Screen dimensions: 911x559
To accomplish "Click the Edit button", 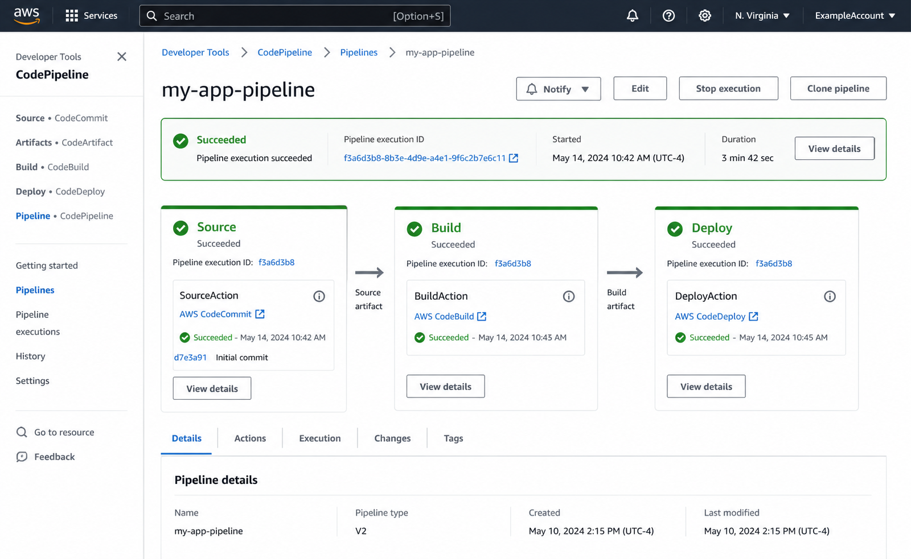I will (640, 89).
